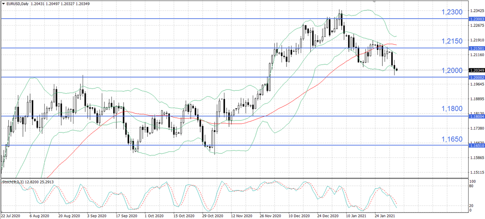
Task: Select the 1.20002 blue price tag
Action: tap(477, 77)
